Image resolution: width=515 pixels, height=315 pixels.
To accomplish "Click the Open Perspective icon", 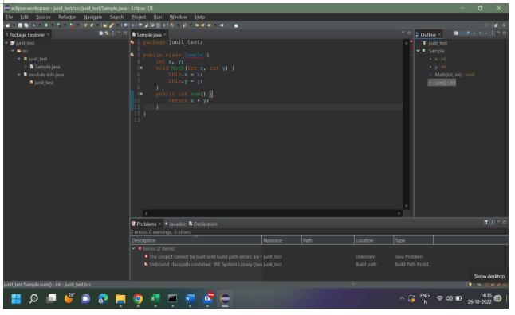I will (496, 25).
